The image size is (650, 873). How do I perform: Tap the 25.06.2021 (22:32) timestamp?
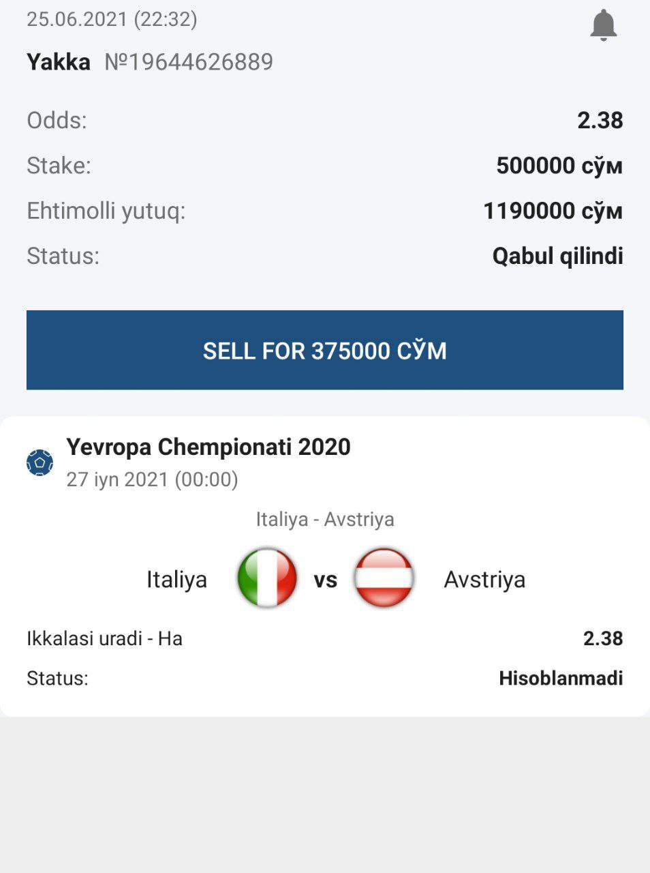point(112,19)
